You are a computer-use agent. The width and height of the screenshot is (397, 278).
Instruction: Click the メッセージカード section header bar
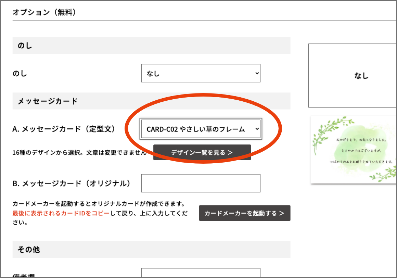(x=151, y=101)
